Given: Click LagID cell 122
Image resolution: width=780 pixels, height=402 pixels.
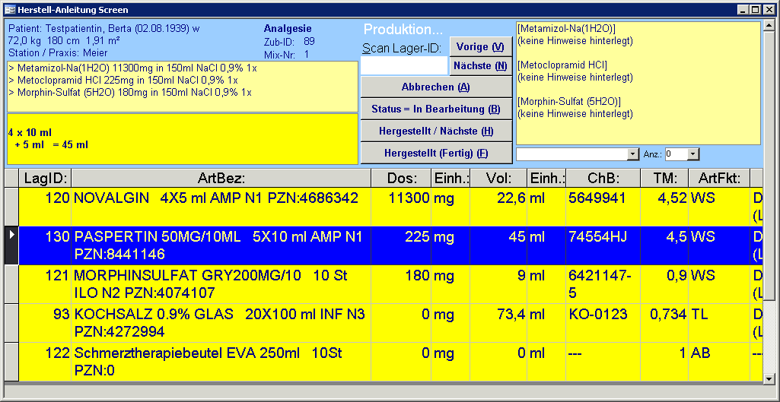Looking at the screenshot, I should tap(45, 362).
